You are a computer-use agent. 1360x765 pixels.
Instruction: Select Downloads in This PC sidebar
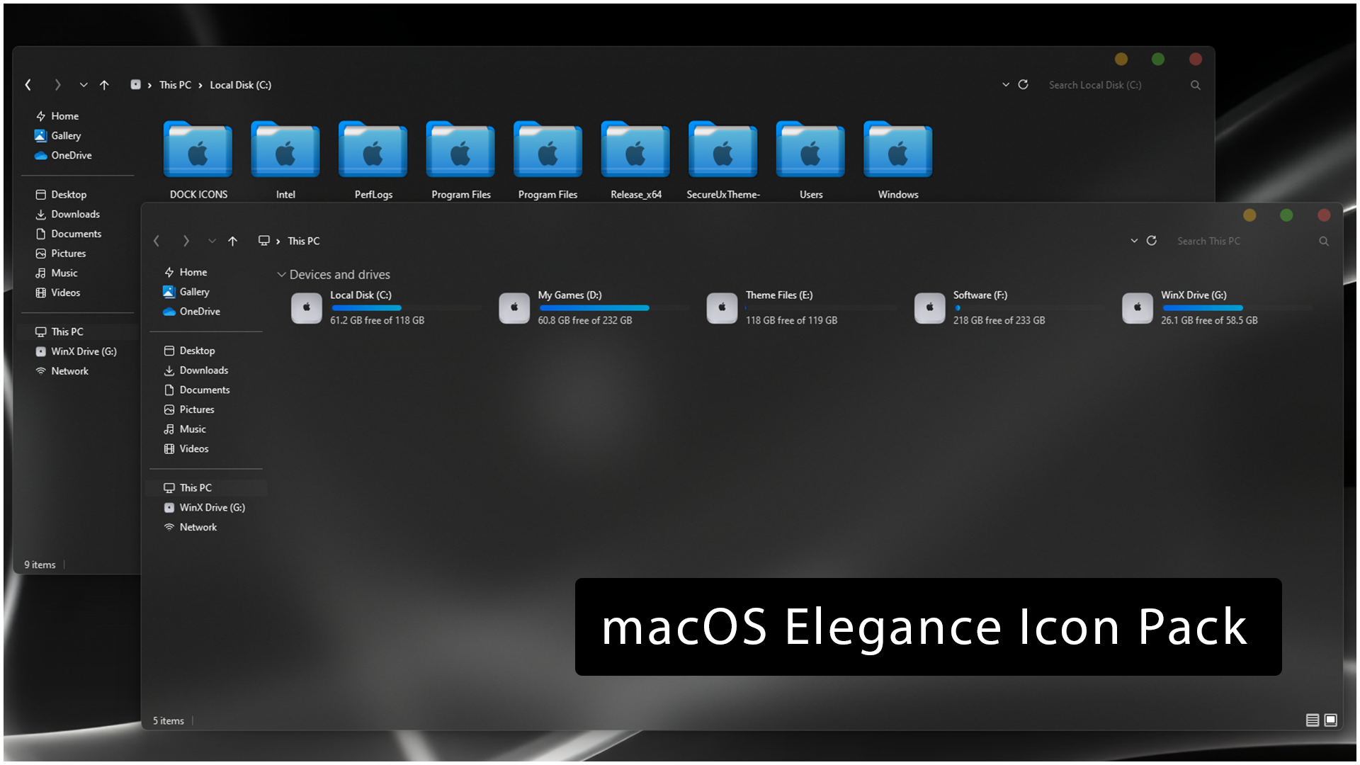(x=203, y=370)
